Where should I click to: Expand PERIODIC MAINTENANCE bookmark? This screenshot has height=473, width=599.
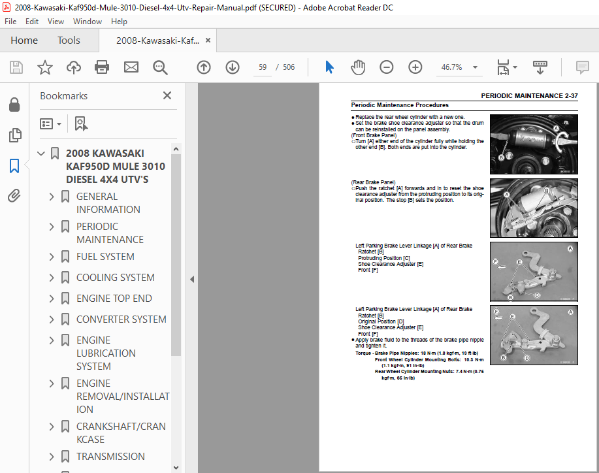click(x=52, y=227)
